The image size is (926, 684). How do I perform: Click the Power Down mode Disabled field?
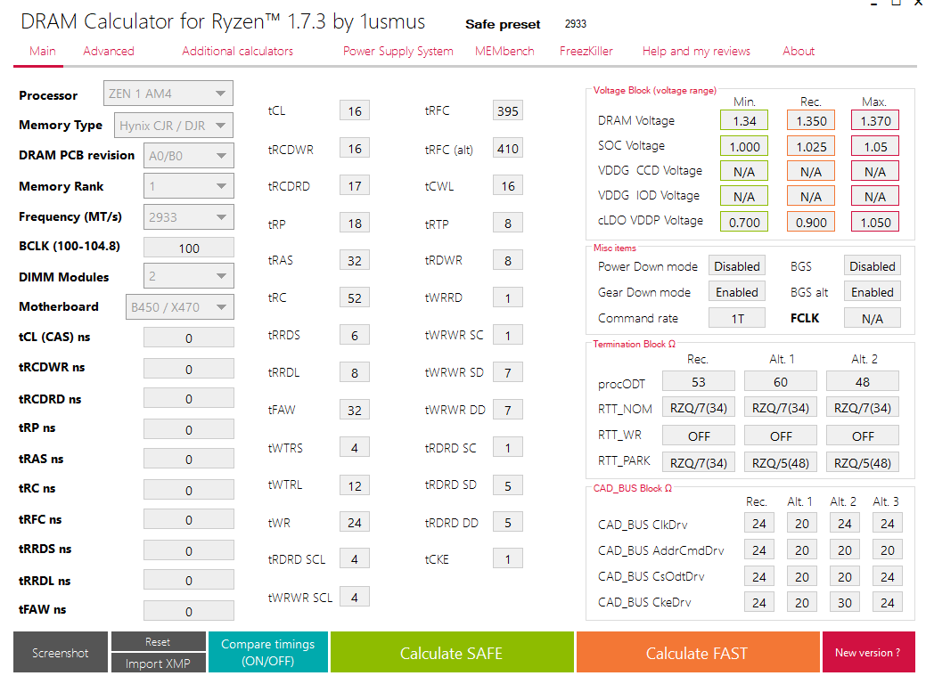click(737, 266)
